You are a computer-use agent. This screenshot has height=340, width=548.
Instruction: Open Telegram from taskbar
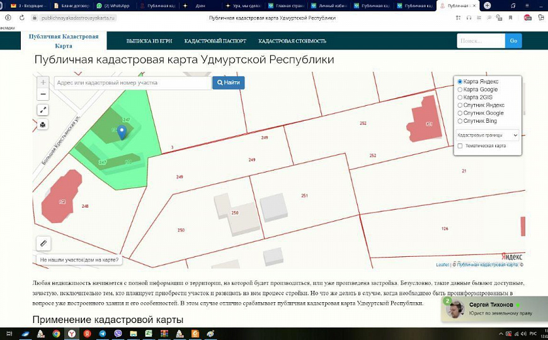(x=102, y=334)
